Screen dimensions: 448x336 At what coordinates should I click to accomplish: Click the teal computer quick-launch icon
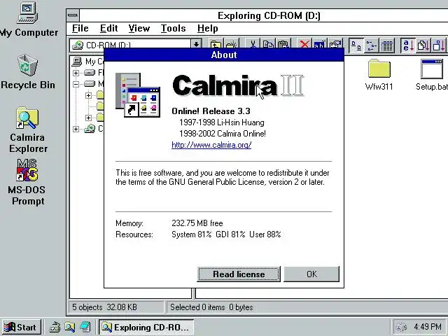pos(85,327)
